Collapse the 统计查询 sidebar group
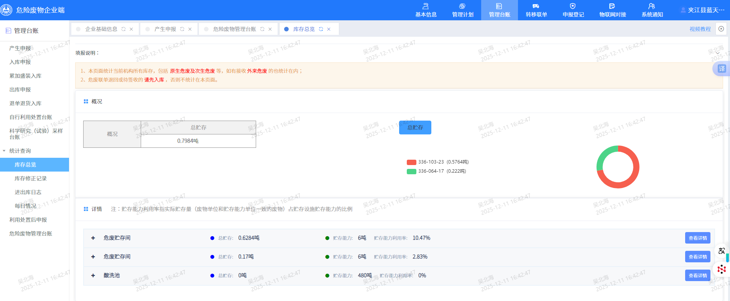This screenshot has width=730, height=301. [4, 151]
